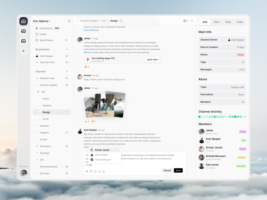This screenshot has width=267, height=200.
Task: Open the emoji picker in composer
Action: coord(95,171)
